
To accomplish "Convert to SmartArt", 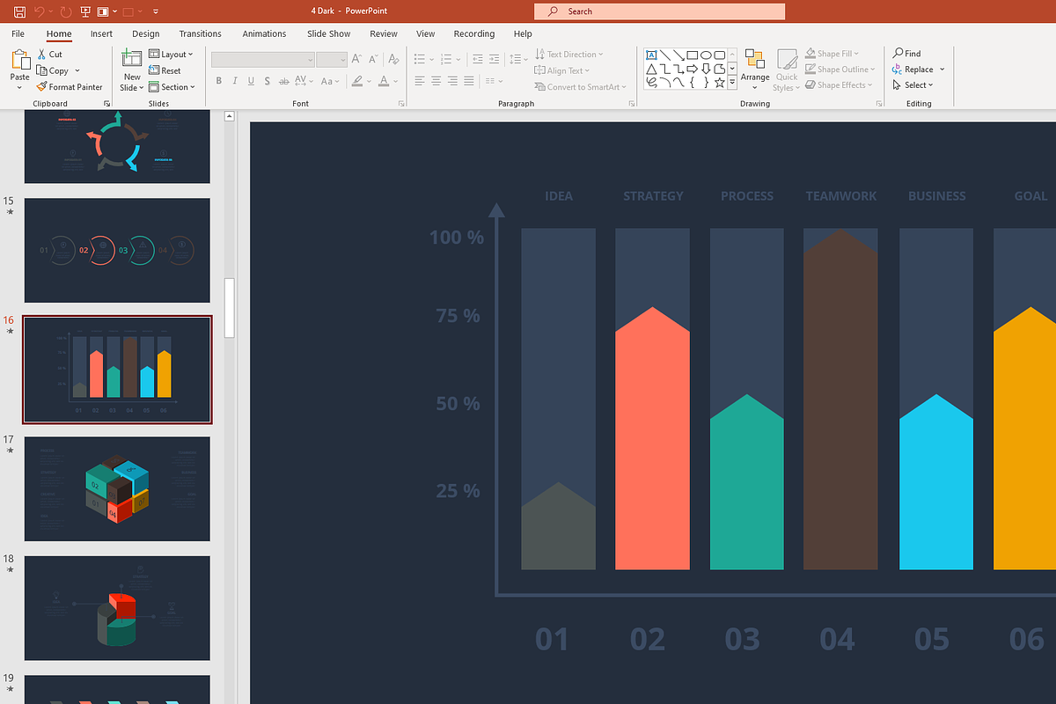I will tap(580, 87).
